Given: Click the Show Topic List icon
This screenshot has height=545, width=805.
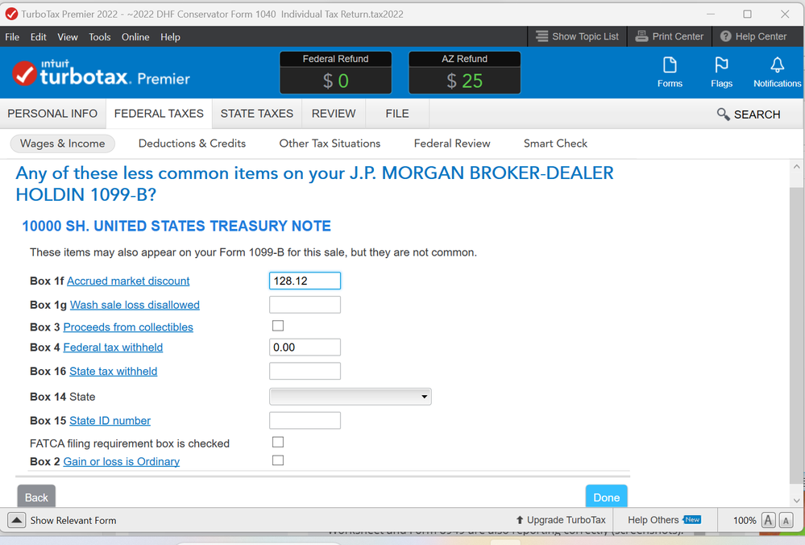Looking at the screenshot, I should 542,36.
